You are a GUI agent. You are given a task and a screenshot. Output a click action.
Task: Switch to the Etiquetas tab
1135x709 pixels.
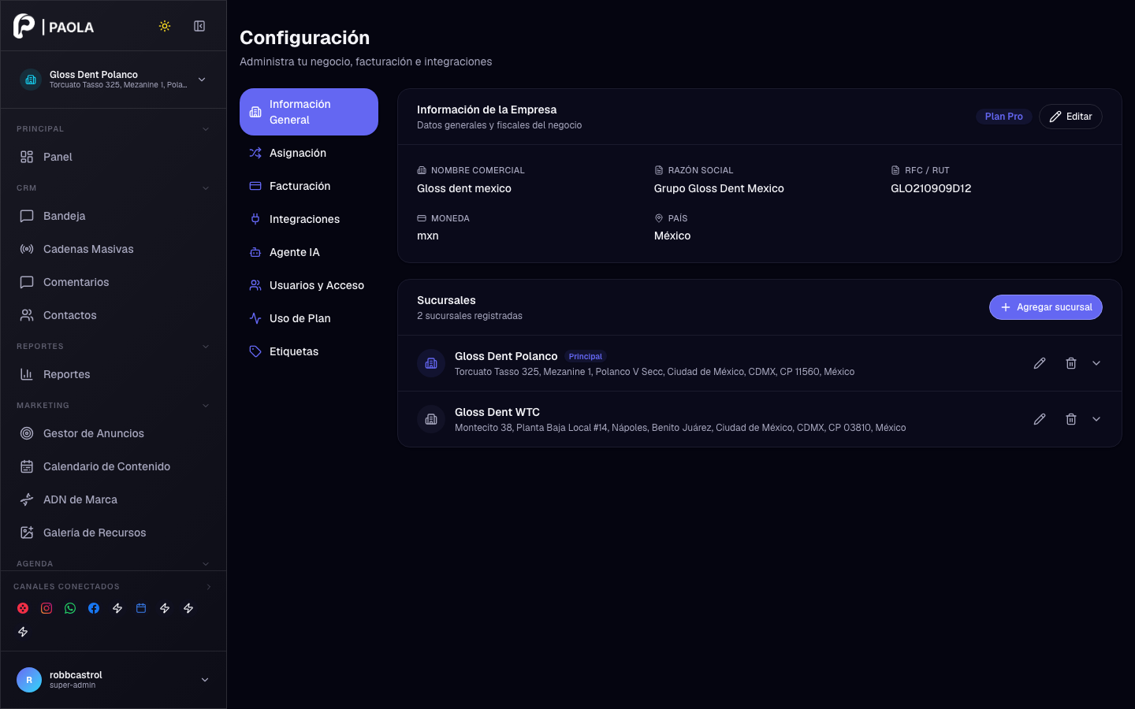point(309,351)
